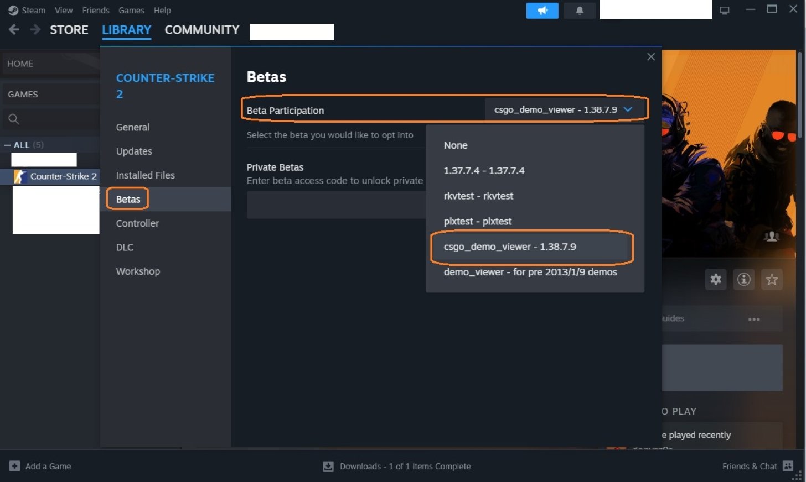Collapse the ALL games group

point(7,144)
